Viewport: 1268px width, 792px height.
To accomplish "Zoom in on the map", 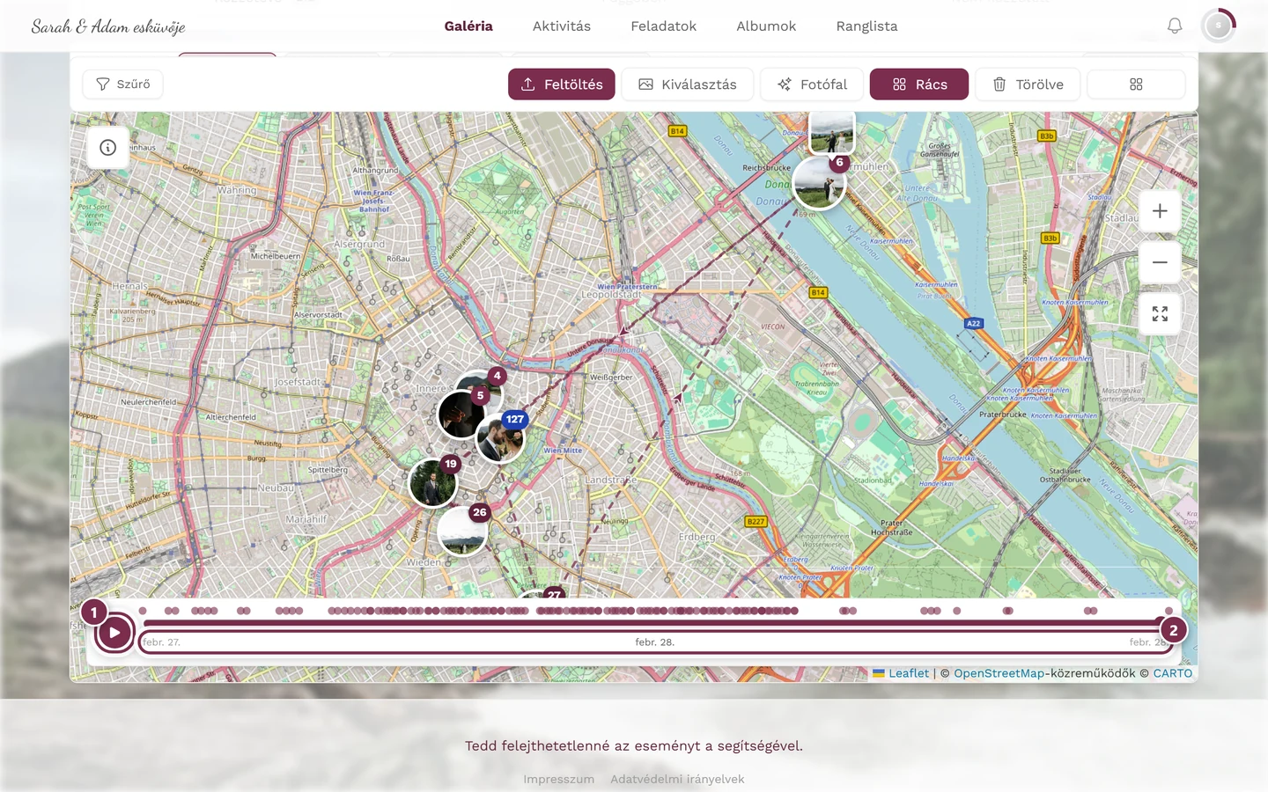I will point(1160,211).
